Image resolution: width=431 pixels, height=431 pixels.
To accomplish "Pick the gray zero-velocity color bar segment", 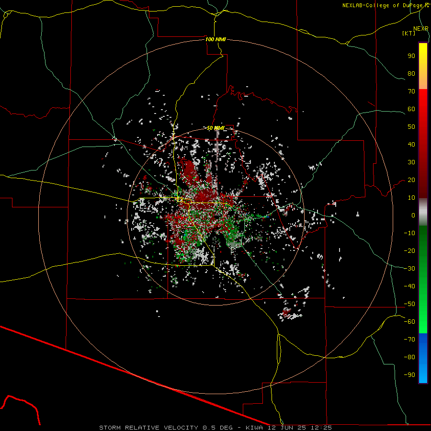I will 423,213.
